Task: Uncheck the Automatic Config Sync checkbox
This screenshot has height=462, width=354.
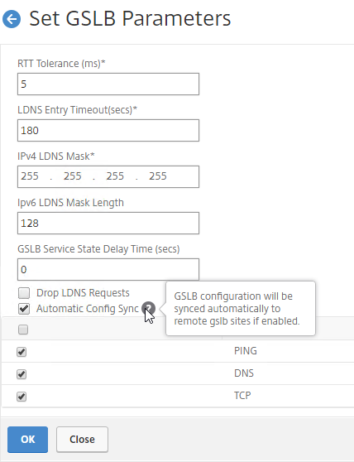Action: (24, 309)
